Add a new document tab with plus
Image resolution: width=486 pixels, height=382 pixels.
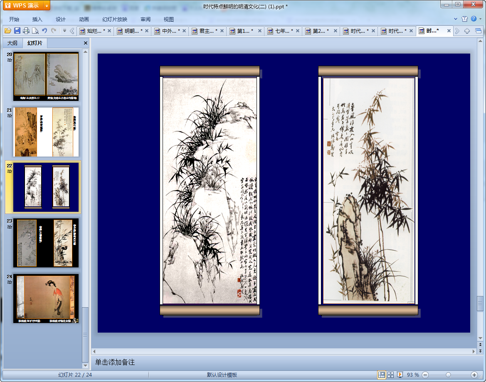click(467, 31)
